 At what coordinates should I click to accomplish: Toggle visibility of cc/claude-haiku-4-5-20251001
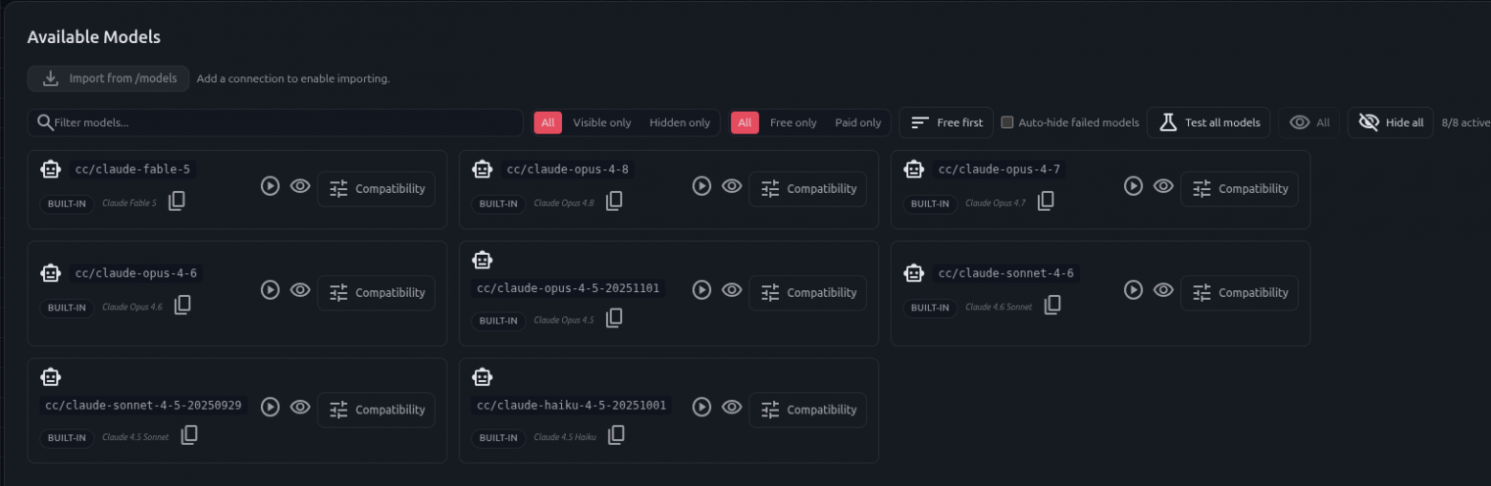click(732, 408)
